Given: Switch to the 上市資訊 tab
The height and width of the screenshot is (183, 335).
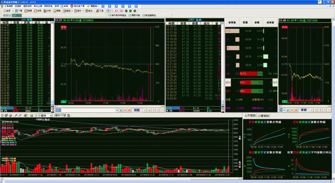Looking at the screenshot, I should pos(250,116).
